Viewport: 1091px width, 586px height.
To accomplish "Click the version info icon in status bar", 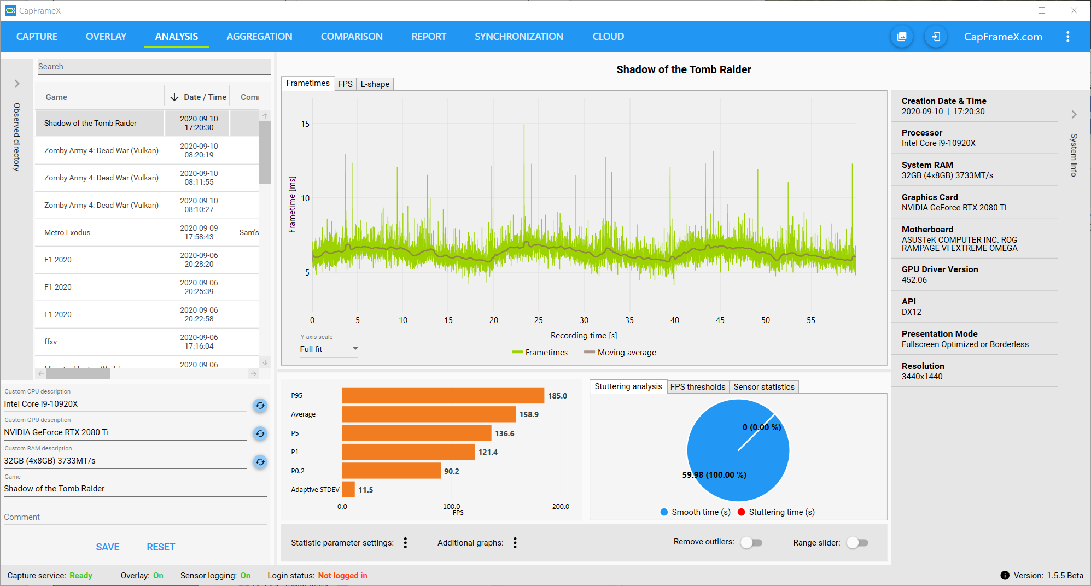I will coord(1005,575).
